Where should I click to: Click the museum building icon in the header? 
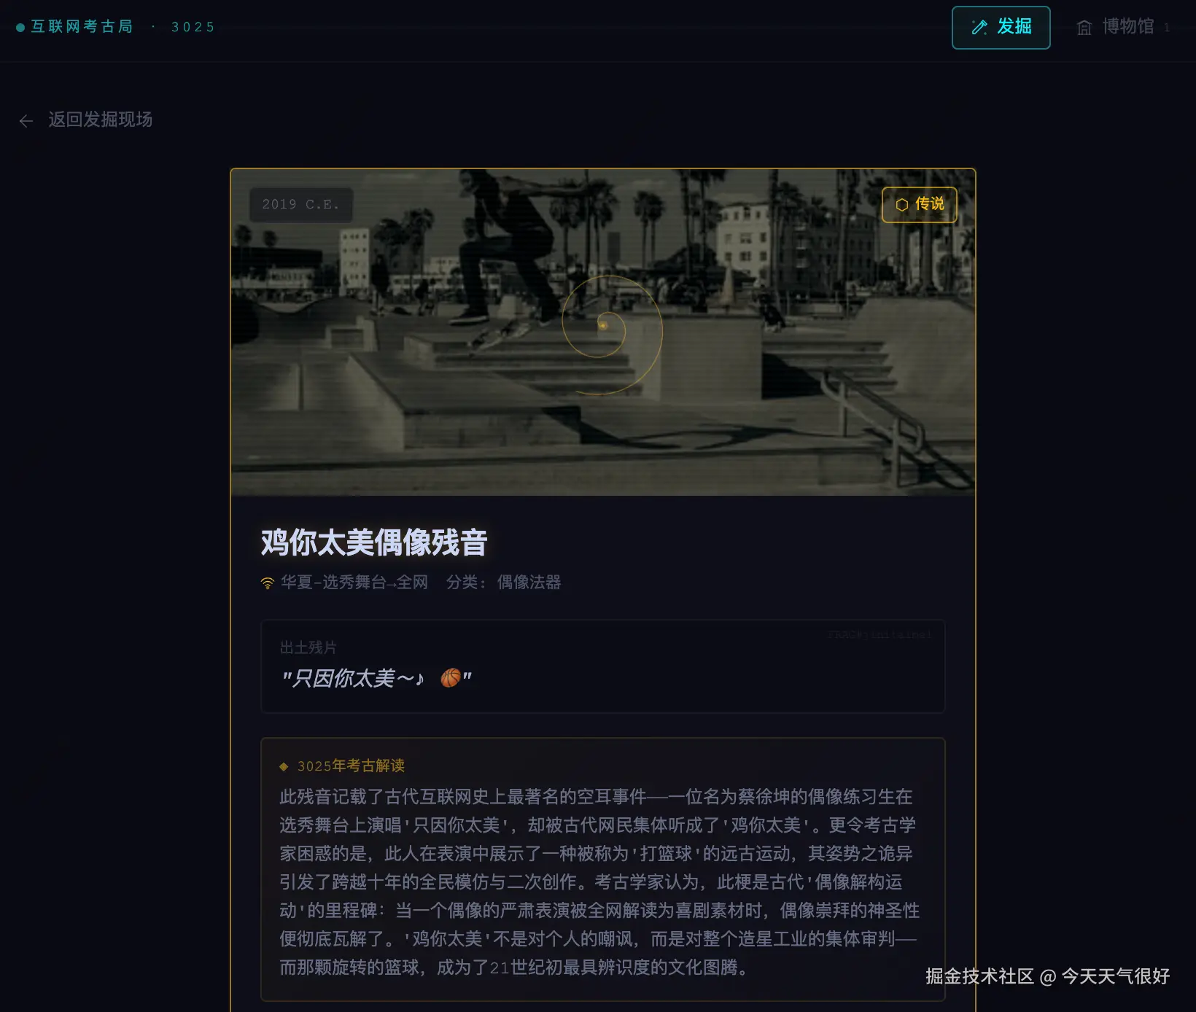click(1084, 27)
